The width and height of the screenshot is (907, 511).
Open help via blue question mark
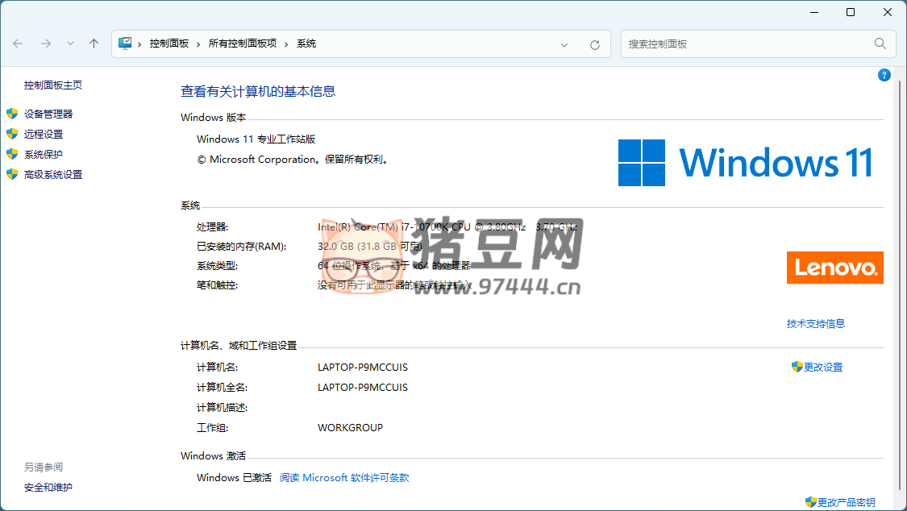coord(884,75)
